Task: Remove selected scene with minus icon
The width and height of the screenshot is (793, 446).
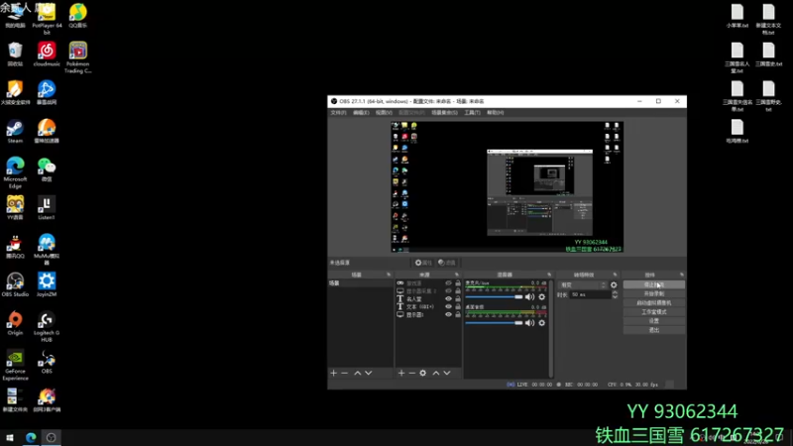Action: pos(345,374)
